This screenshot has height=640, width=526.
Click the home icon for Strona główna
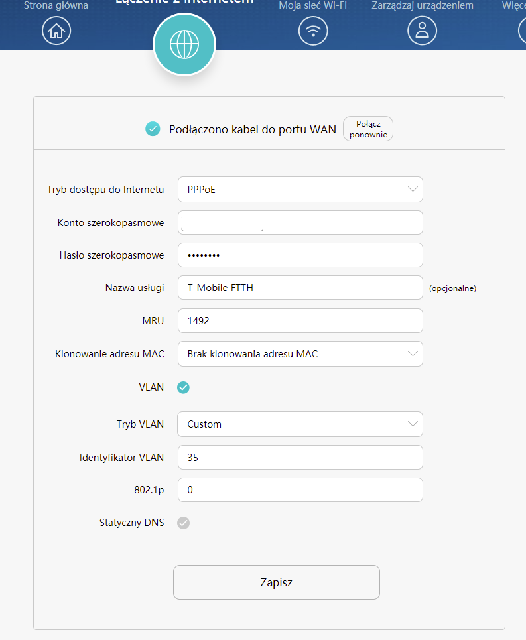click(56, 31)
